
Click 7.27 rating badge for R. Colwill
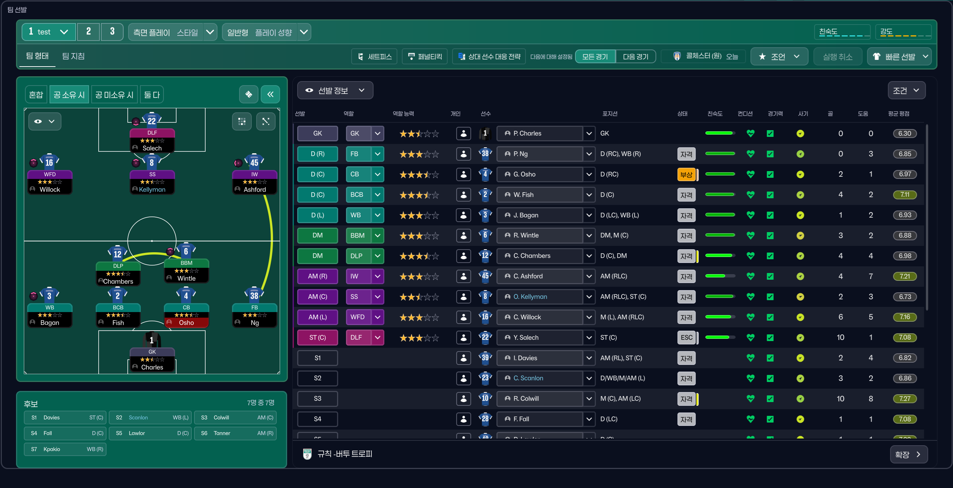point(905,399)
